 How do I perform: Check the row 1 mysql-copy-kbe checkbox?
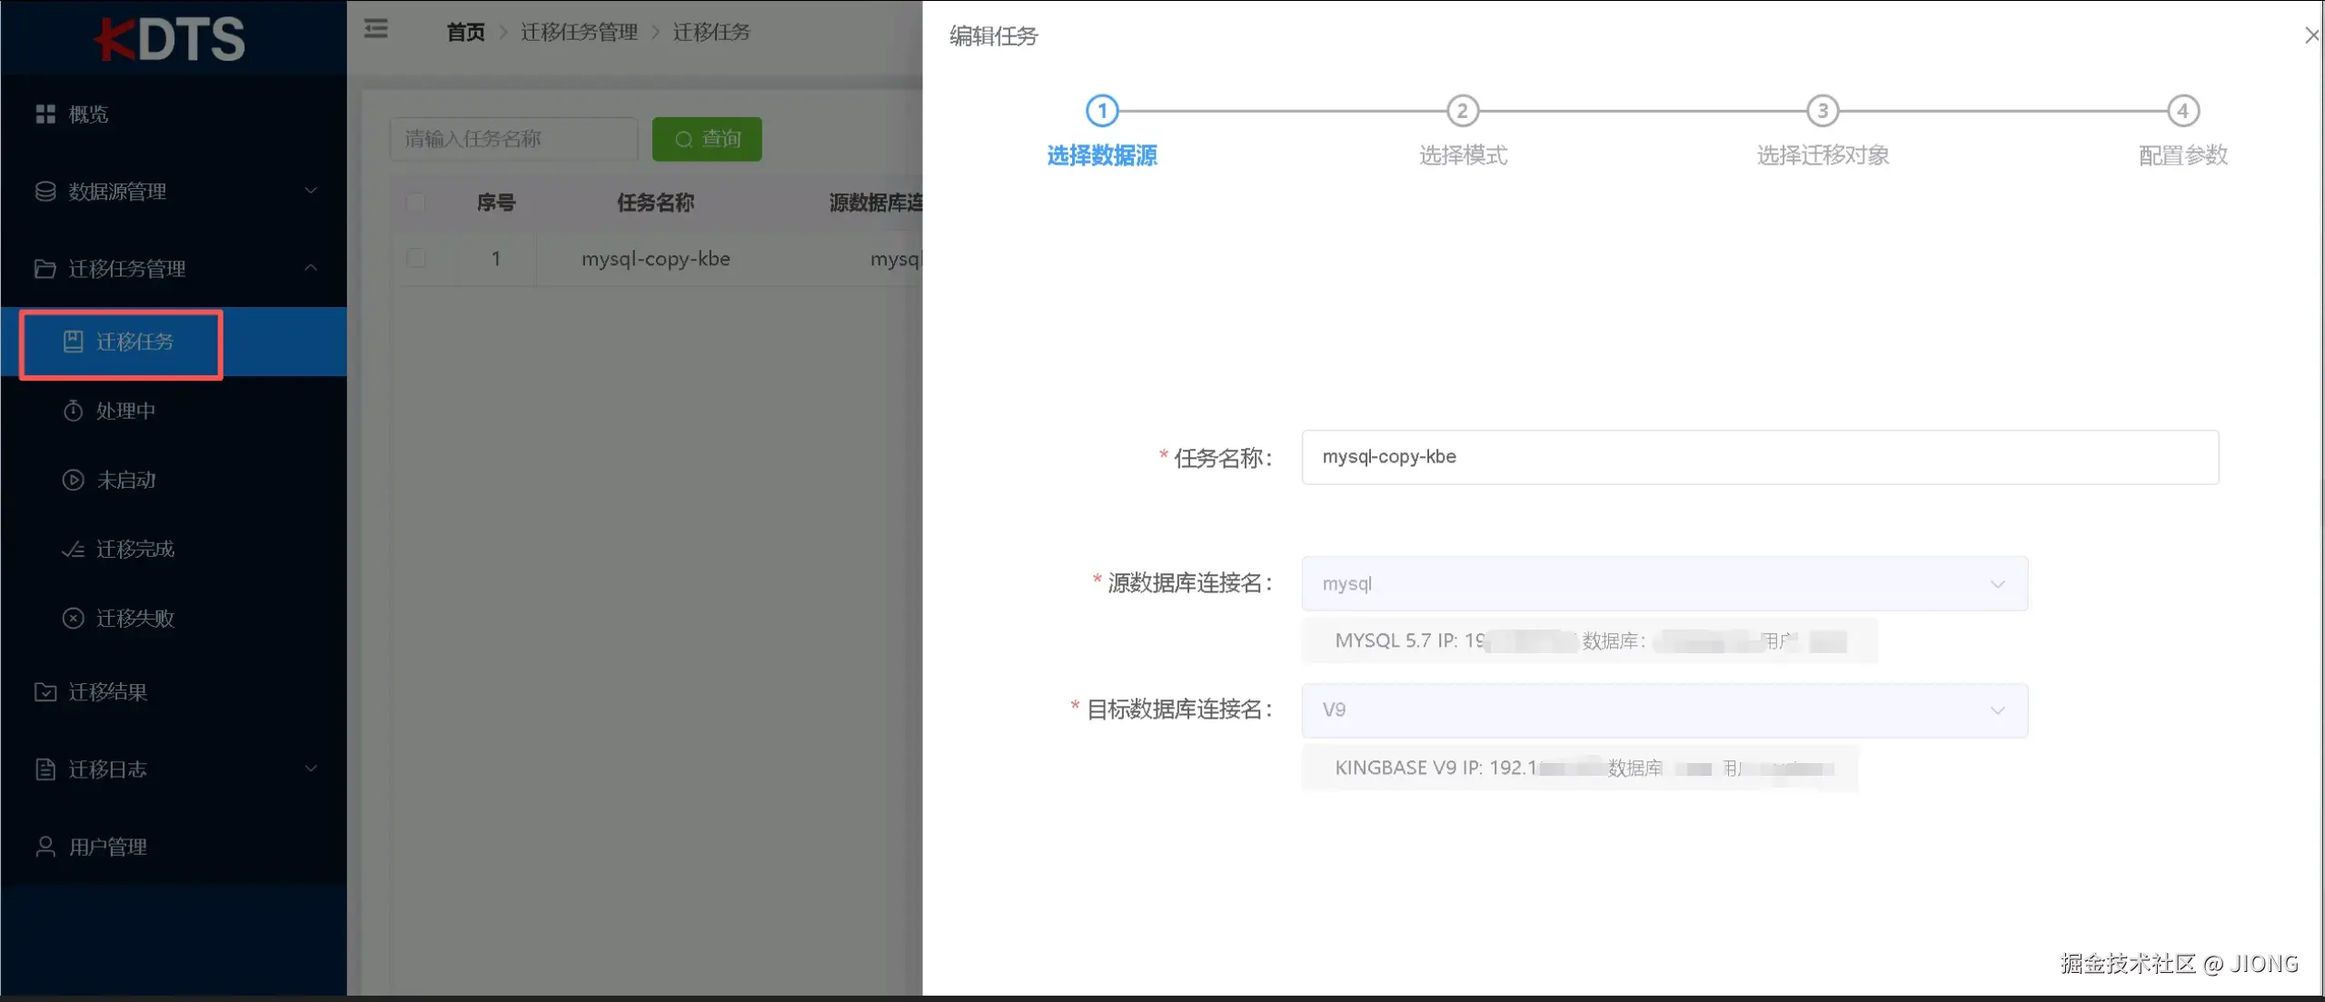tap(416, 259)
